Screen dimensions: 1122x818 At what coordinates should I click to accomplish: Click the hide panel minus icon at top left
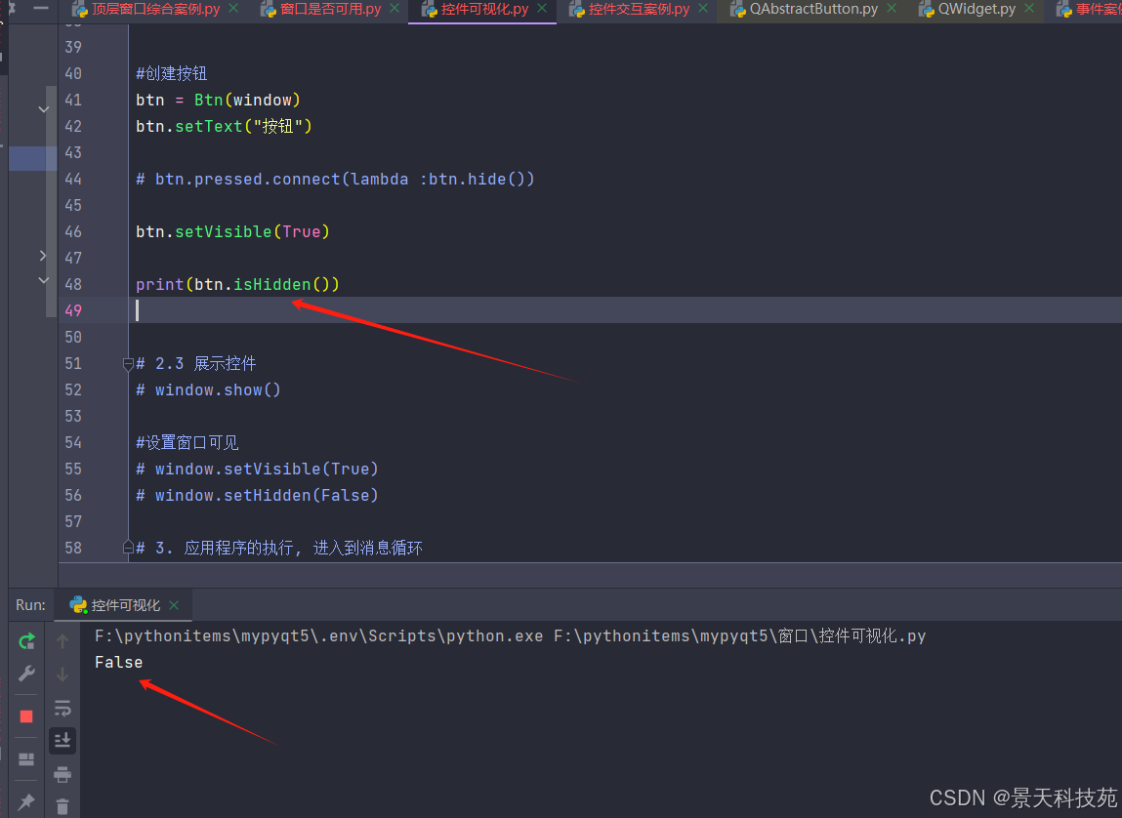point(41,9)
